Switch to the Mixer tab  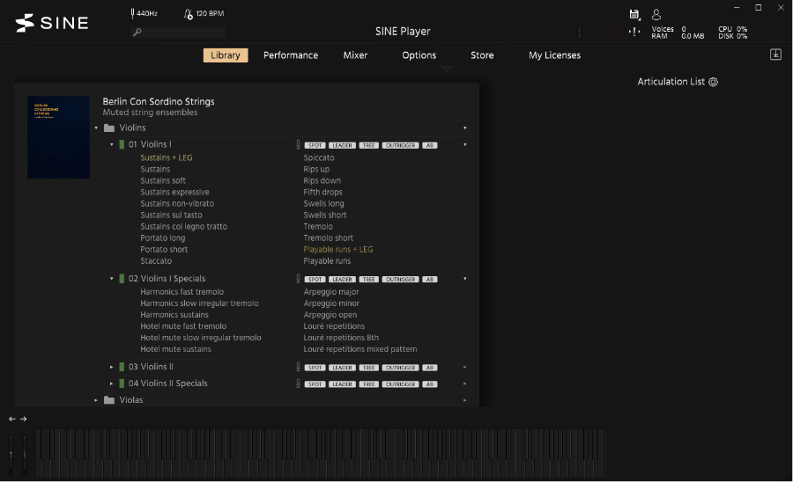click(x=355, y=55)
